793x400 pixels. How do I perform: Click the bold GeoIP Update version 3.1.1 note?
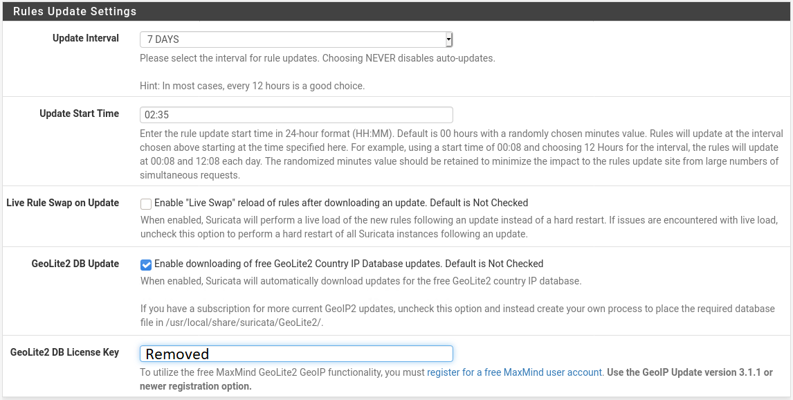coord(690,372)
